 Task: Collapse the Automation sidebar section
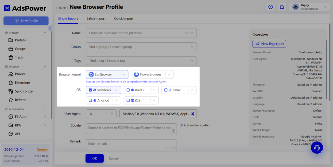point(45,109)
